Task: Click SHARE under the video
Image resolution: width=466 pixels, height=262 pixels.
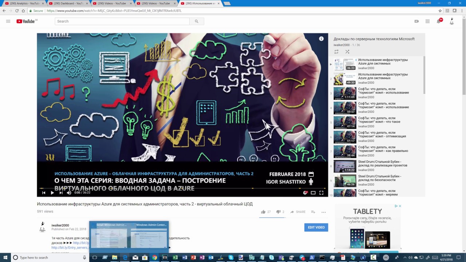Action: click(298, 212)
